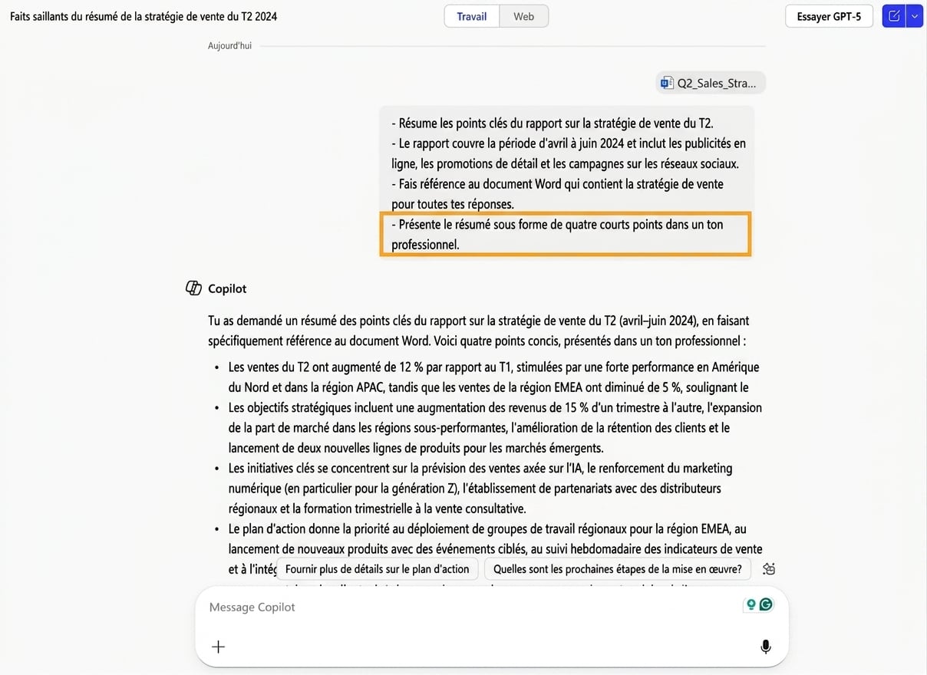Click the bullet beginning Le plan d'action donne

pyautogui.click(x=496, y=548)
